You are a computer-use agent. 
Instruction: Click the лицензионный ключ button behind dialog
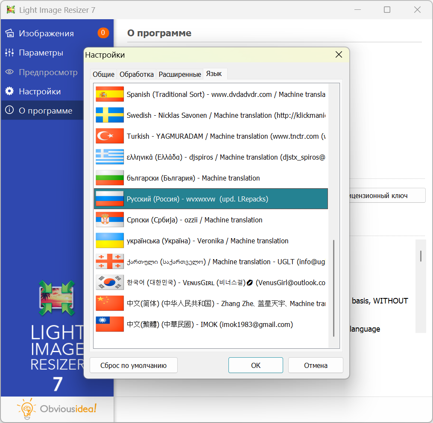[x=387, y=195]
